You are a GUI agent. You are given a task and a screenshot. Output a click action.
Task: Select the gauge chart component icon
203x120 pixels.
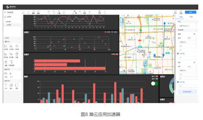coord(17,46)
